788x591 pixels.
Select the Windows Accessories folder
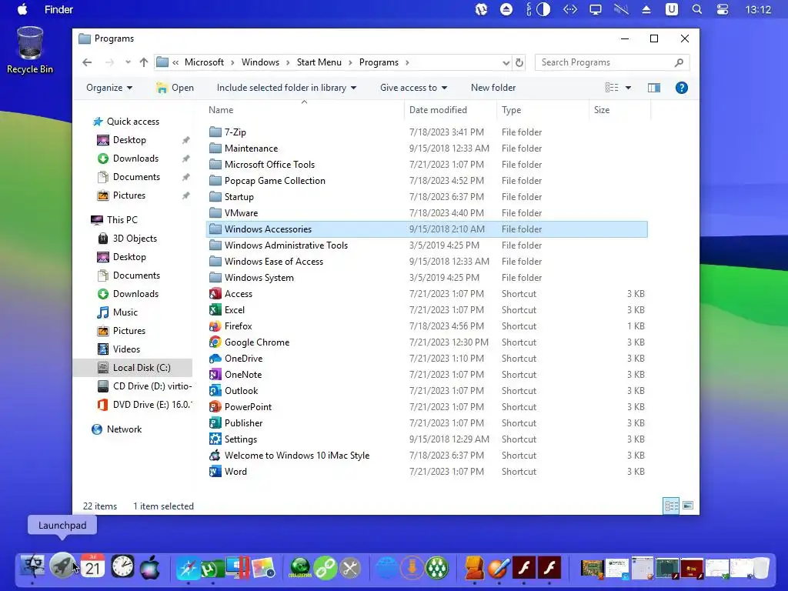[426, 229]
